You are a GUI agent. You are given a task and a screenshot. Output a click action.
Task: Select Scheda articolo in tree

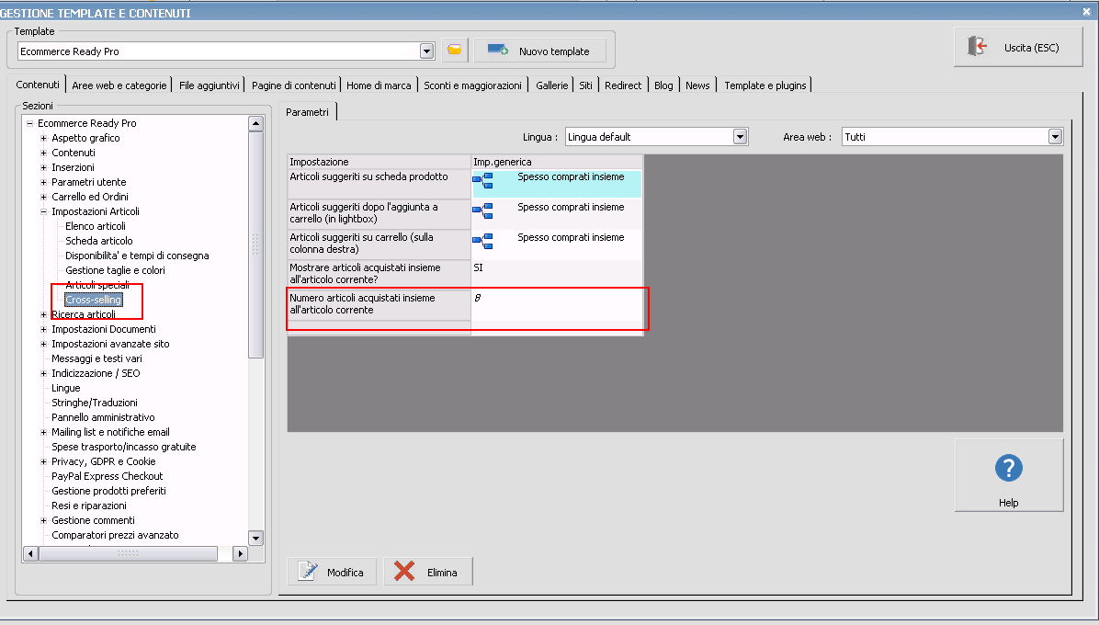pyautogui.click(x=99, y=241)
